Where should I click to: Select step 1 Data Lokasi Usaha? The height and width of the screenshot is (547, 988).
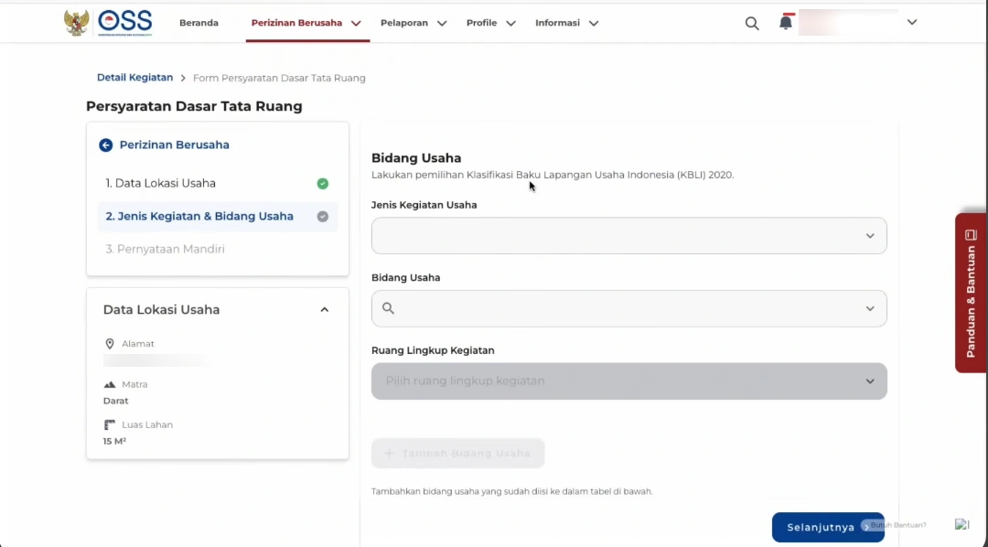[x=161, y=184]
